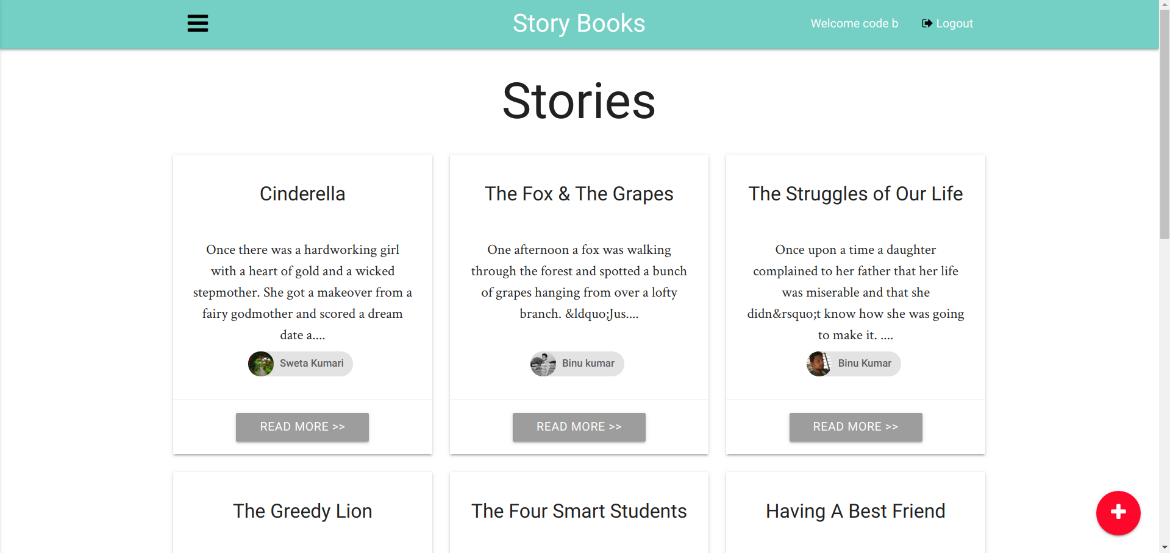Image resolution: width=1170 pixels, height=553 pixels.
Task: Open The Greedy Lion story title
Action: pos(302,512)
